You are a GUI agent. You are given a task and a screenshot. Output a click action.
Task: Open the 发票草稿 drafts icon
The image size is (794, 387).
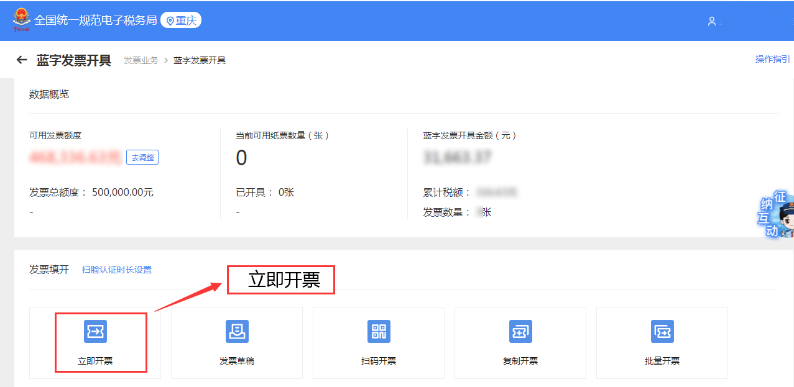click(237, 332)
